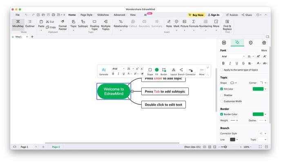Add Multiple Topics

105,25
